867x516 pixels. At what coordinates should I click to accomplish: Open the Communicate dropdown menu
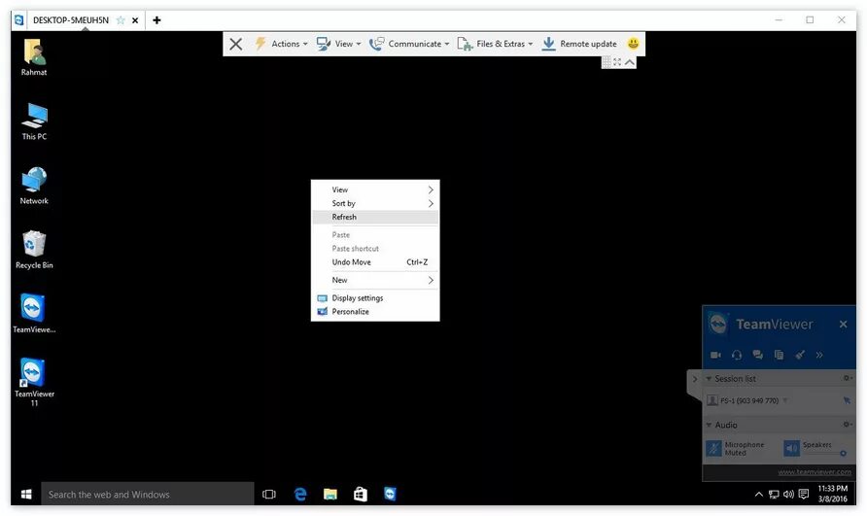(409, 44)
